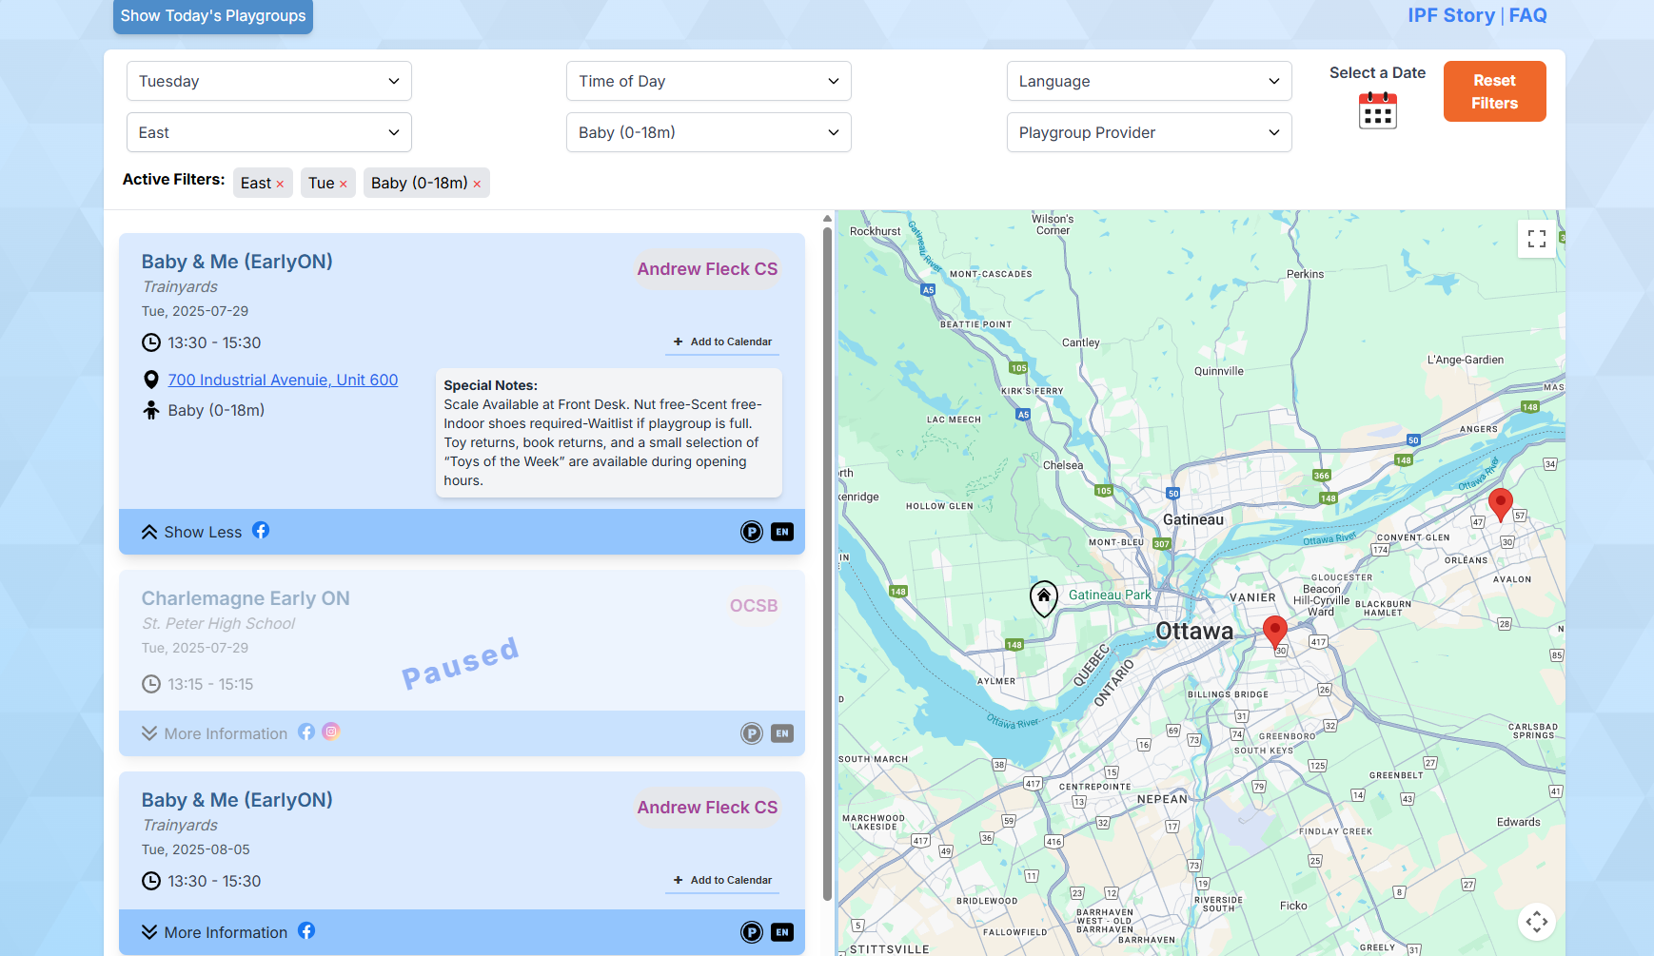Open the Tuesday day dropdown
Viewport: 1654px width, 956px height.
point(269,81)
